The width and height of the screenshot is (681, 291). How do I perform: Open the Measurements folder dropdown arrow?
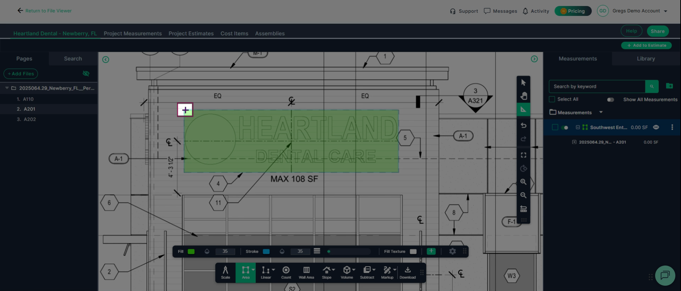[601, 112]
